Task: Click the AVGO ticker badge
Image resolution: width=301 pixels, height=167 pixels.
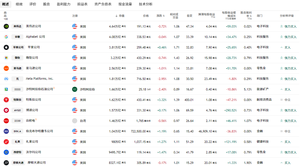Action: (17, 110)
